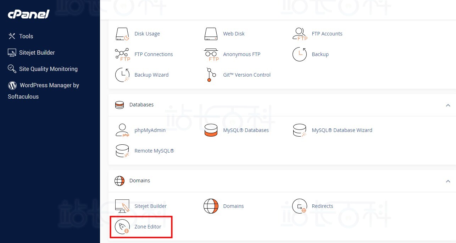The image size is (456, 243).
Task: Launch the Backup Wizard icon
Action: [x=122, y=75]
